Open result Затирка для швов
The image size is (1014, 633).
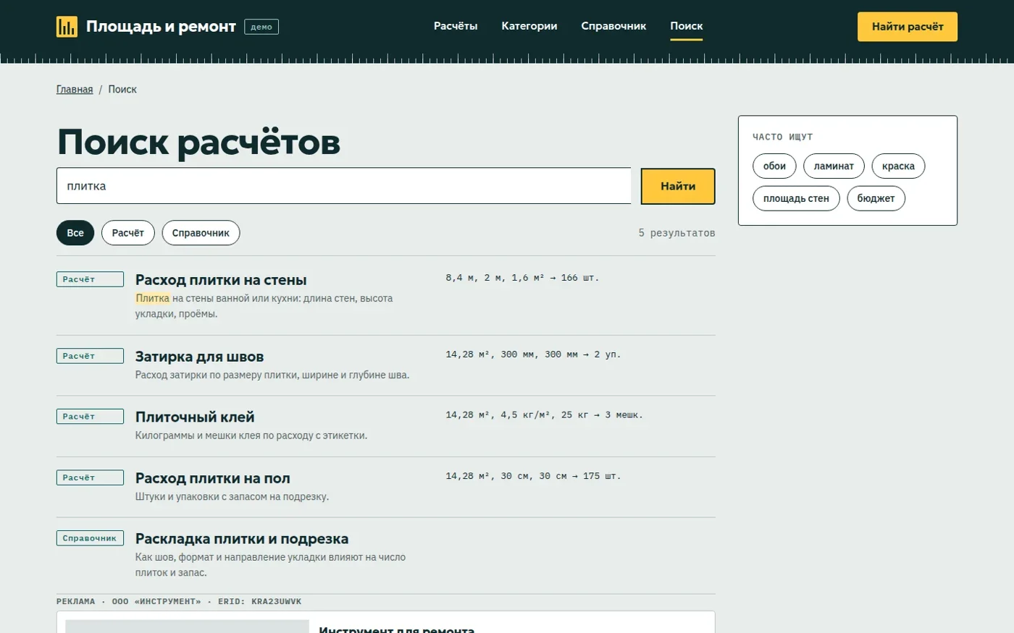[199, 357]
